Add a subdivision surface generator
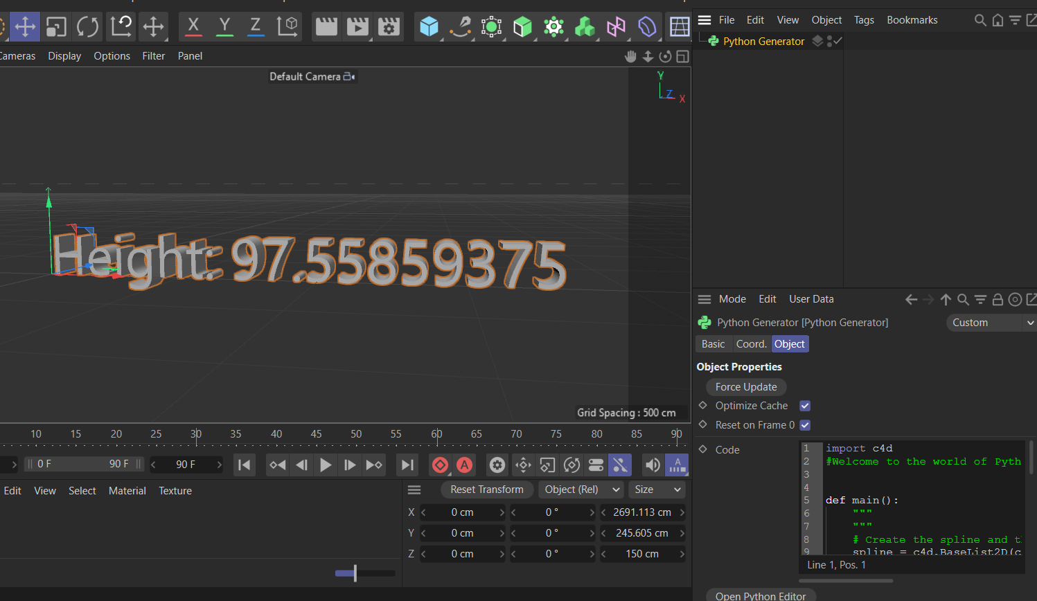Screen dimensions: 1037x601 [491, 27]
